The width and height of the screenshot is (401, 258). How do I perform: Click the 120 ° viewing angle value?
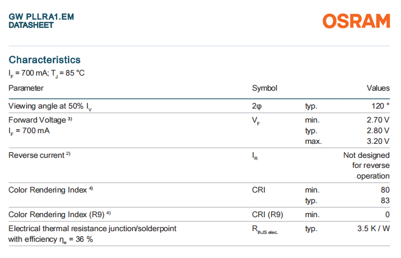(x=380, y=106)
